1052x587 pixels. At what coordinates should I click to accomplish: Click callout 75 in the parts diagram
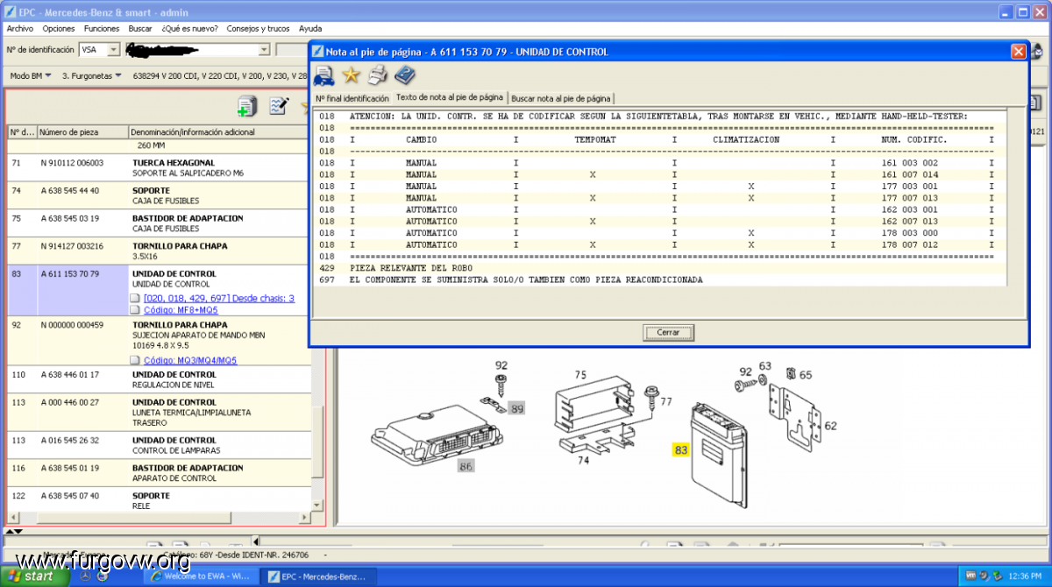click(579, 375)
